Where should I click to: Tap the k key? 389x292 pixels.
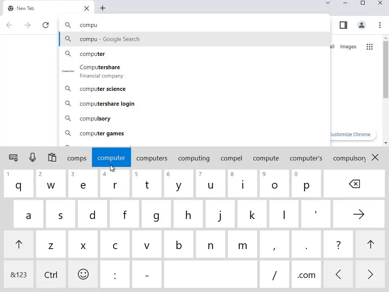pyautogui.click(x=252, y=214)
